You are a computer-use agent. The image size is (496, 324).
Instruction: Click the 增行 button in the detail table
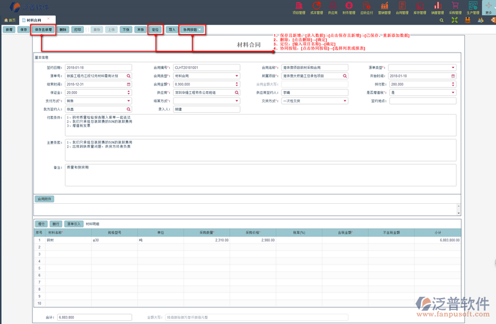pos(42,224)
